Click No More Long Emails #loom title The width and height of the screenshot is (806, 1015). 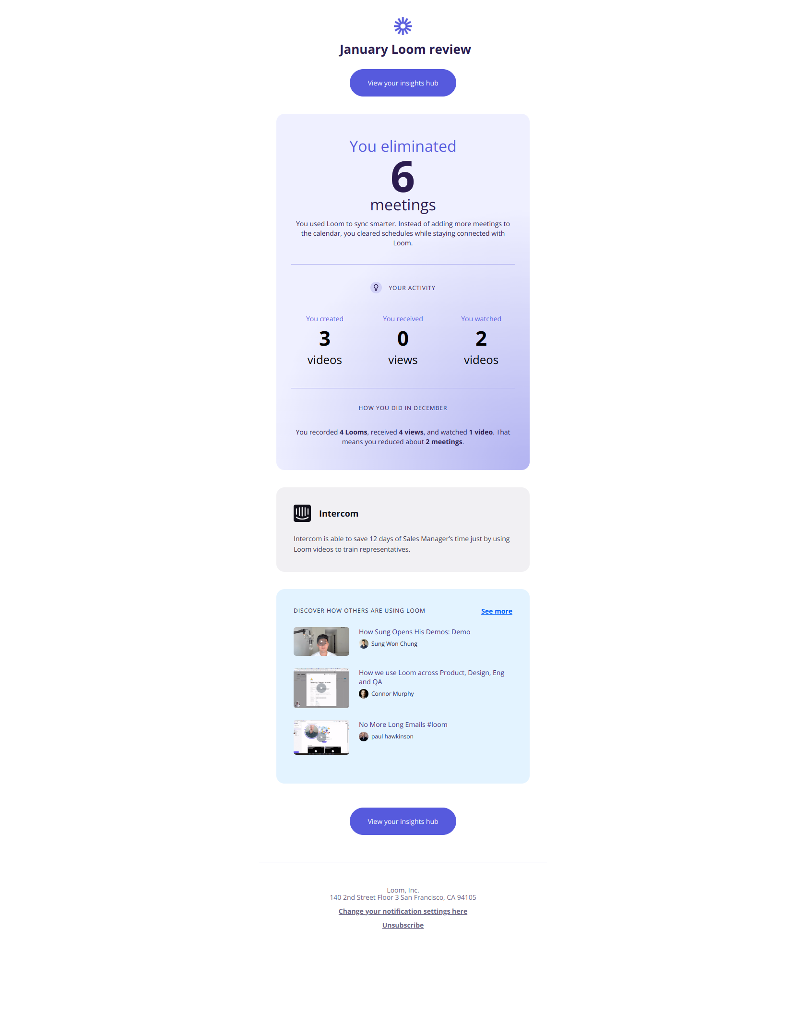coord(403,725)
